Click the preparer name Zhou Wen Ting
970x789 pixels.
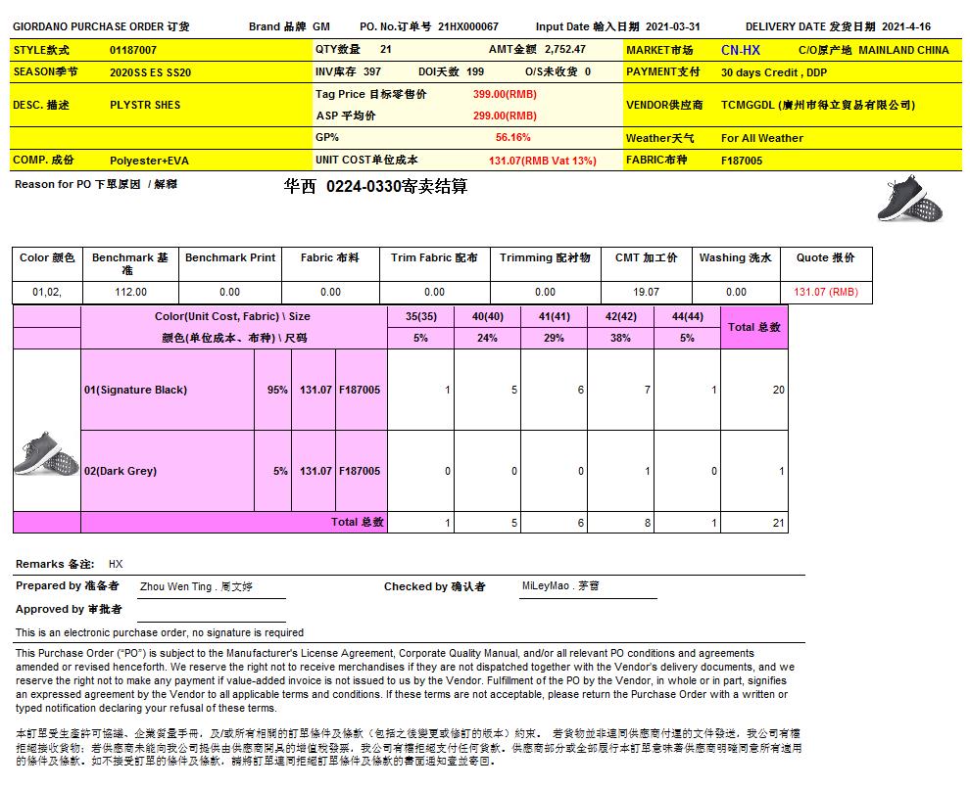point(196,587)
